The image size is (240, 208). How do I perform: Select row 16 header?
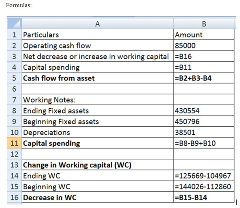tap(14, 197)
